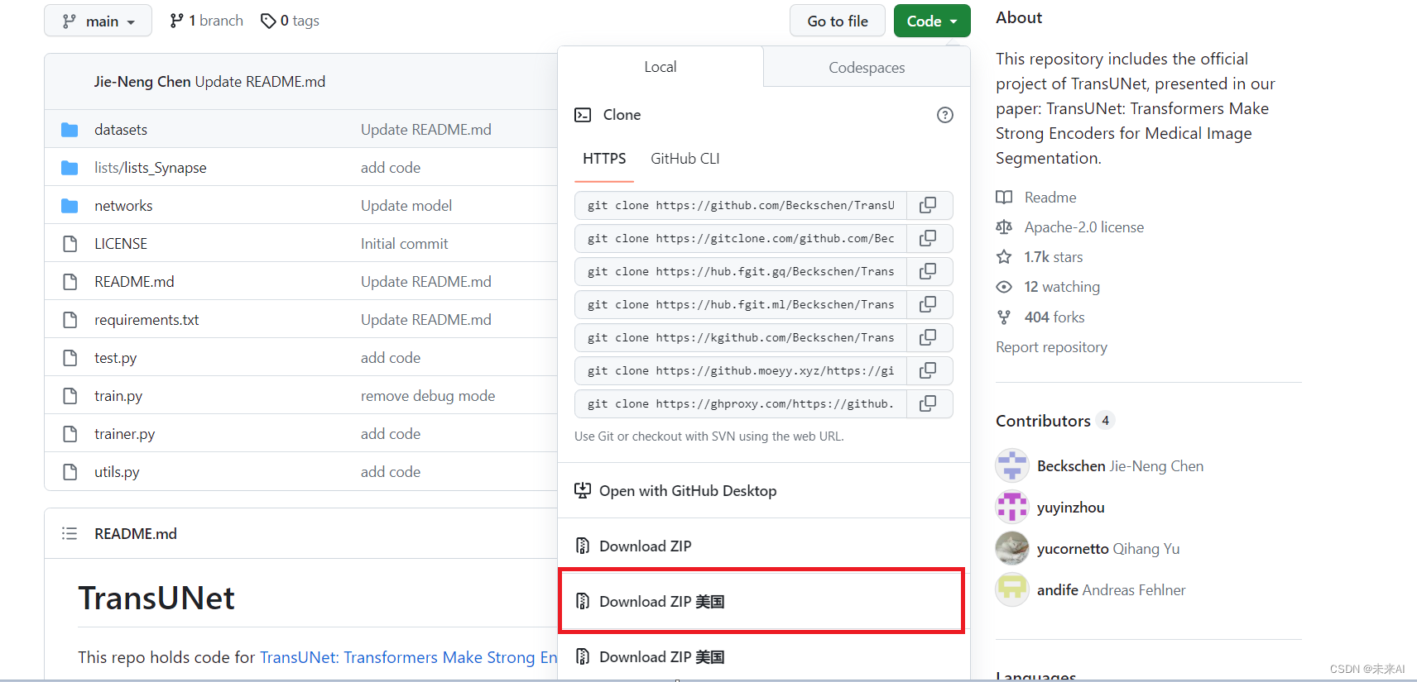
Task: Open the 'remove debug mode' commit message
Action: [428, 396]
